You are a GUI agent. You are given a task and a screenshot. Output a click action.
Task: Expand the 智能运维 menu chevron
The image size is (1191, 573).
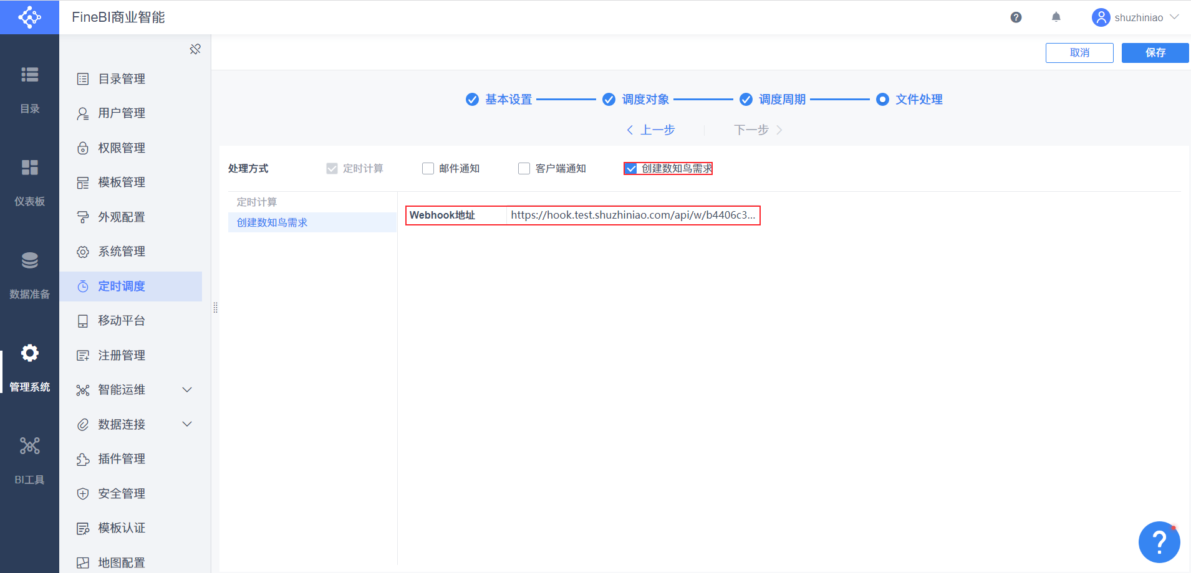187,390
